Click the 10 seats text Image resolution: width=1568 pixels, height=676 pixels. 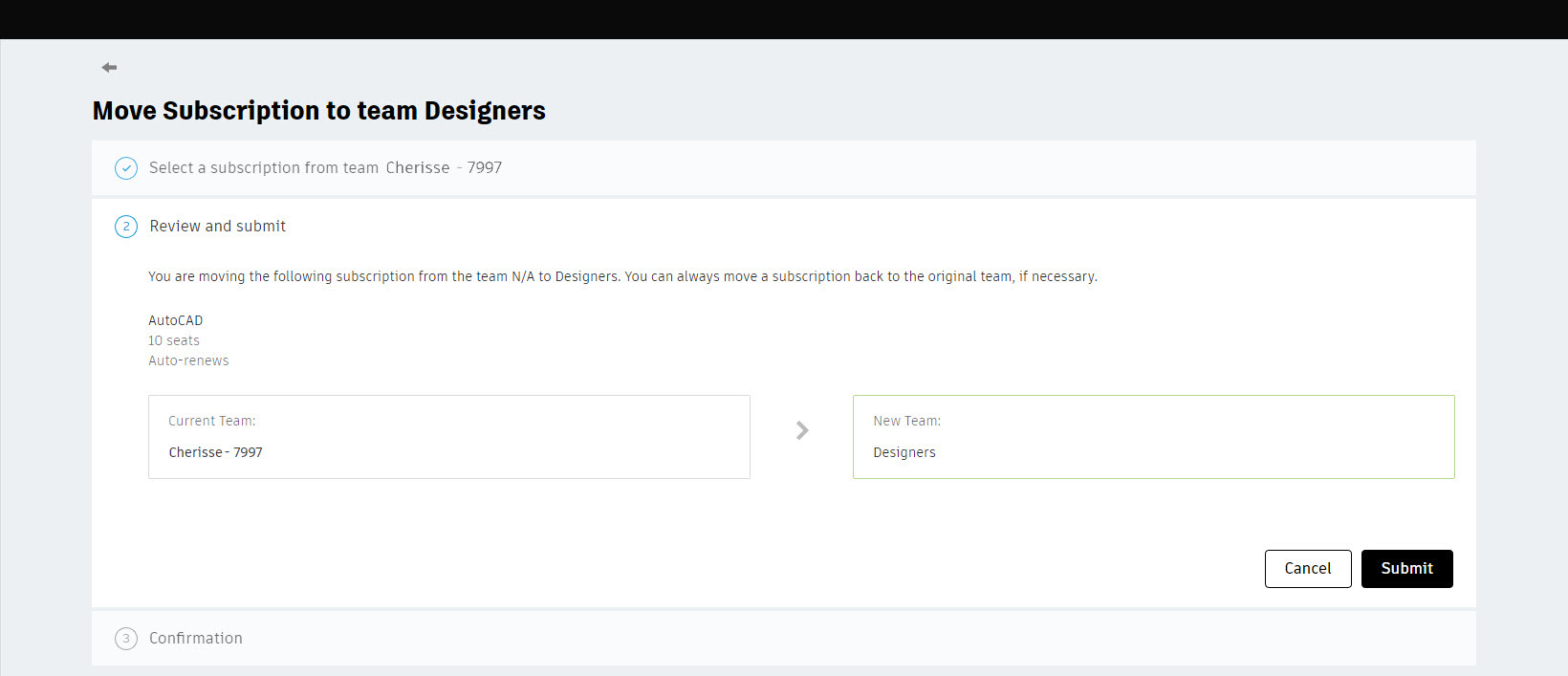click(x=174, y=340)
